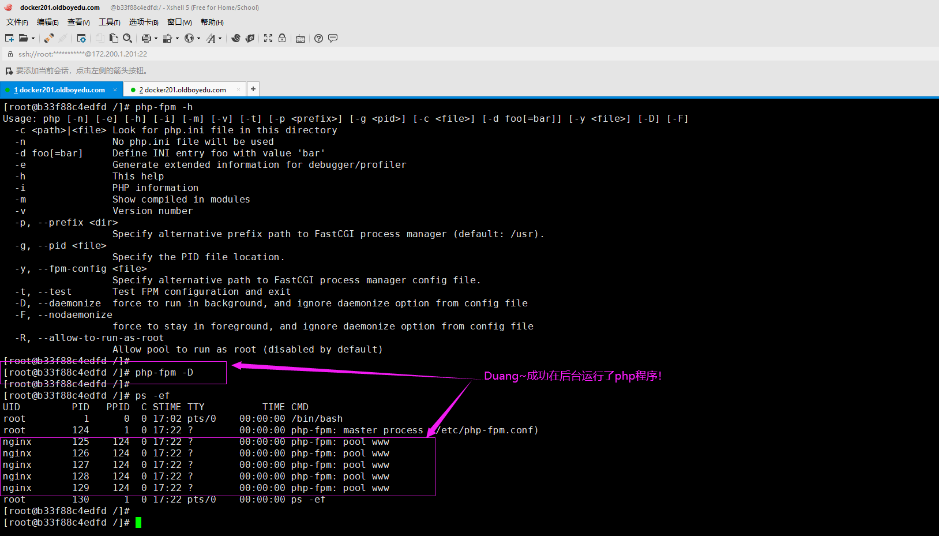Open the 文件(F) menu
Viewport: 939px width, 536px height.
[17, 22]
